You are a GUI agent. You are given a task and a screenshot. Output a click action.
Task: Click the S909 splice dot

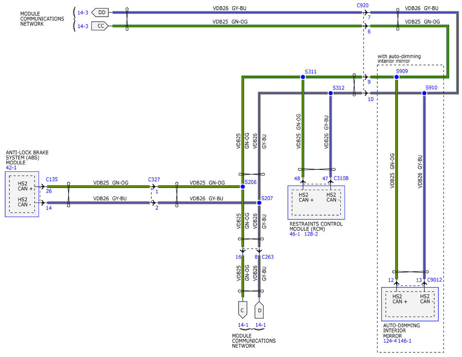point(397,77)
